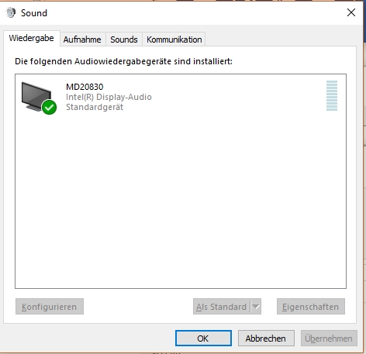Click the Konfigurieren button
Viewport: 366px width, 354px height.
[x=50, y=307]
